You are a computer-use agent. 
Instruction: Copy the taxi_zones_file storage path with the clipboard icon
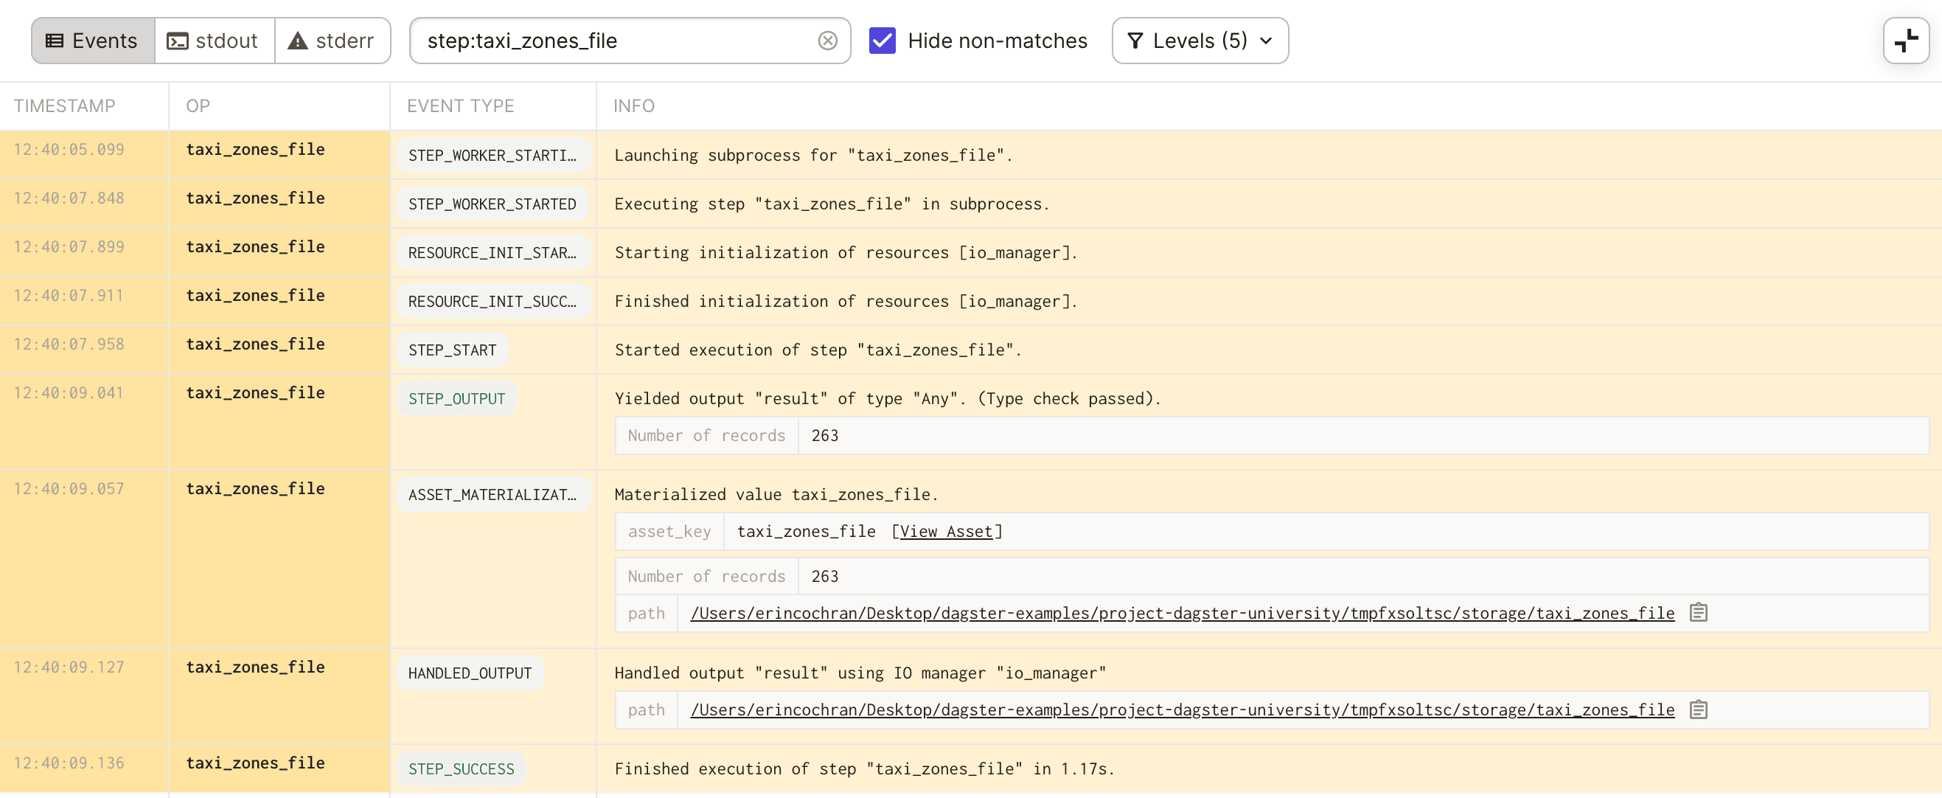(x=1699, y=612)
